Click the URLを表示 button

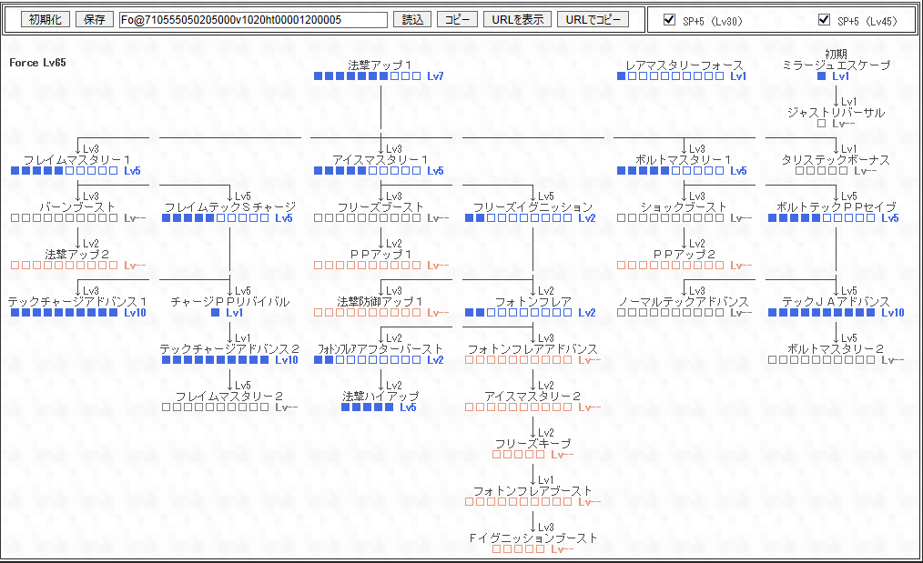click(517, 19)
